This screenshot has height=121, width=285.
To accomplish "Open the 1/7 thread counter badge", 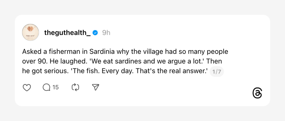I will 217,72.
